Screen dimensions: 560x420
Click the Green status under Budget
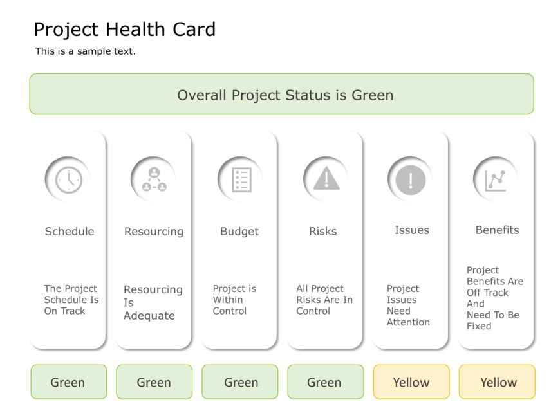pos(240,382)
